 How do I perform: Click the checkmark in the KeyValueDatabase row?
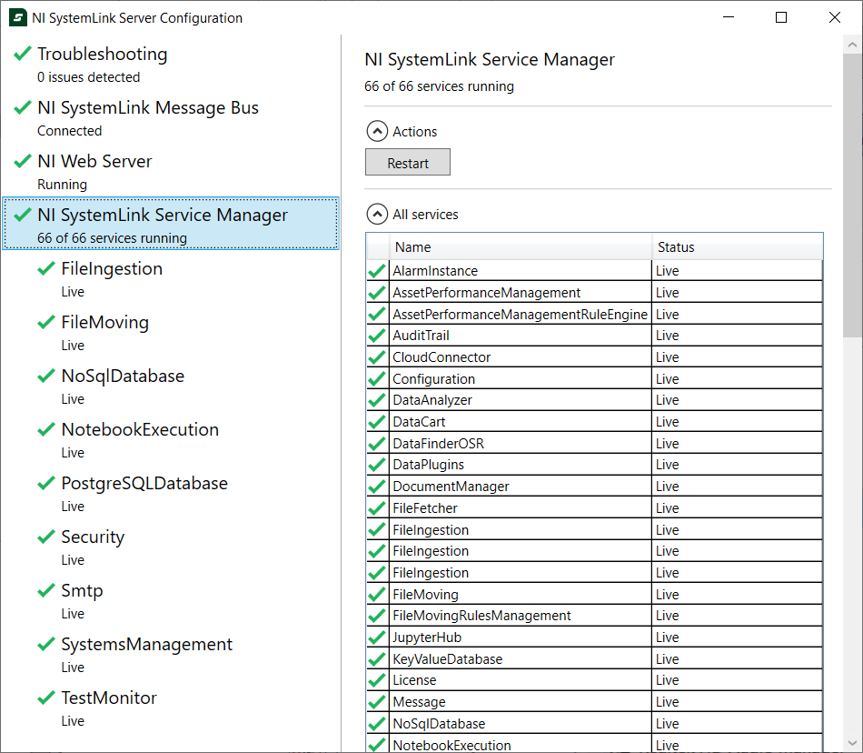[377, 658]
